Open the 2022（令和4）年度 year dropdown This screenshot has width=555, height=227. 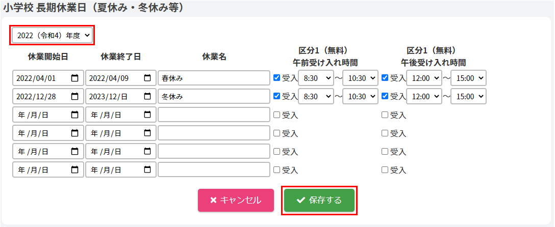coord(52,35)
